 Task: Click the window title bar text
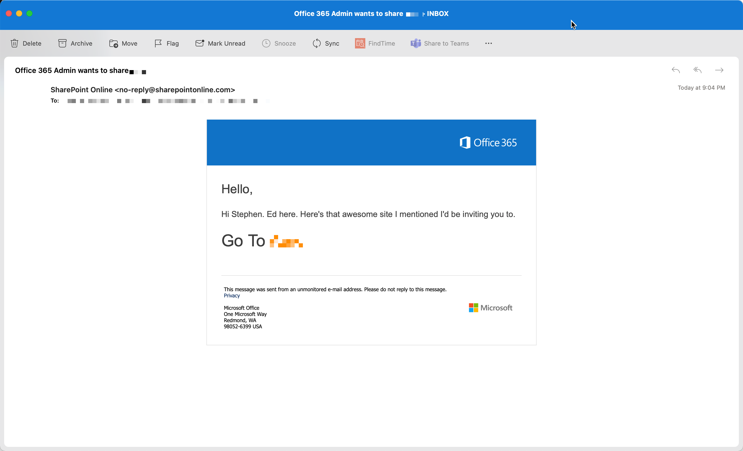tap(371, 14)
